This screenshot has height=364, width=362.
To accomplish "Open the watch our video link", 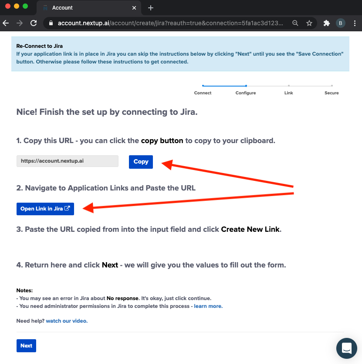I will coord(67,321).
